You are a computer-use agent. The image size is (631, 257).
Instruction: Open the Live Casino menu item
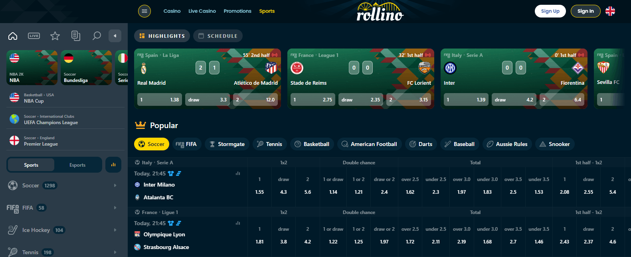202,11
